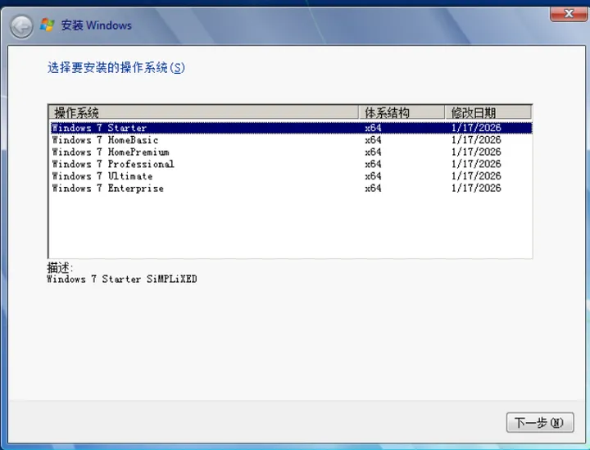Click the 下一步(N) button
Screen dimensions: 590x450
pos(539,422)
